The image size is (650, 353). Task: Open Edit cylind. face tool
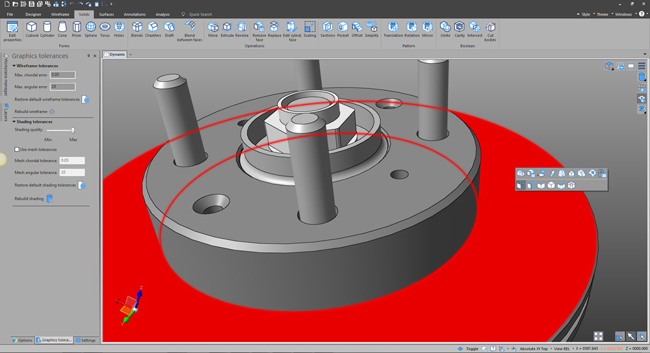(x=292, y=31)
